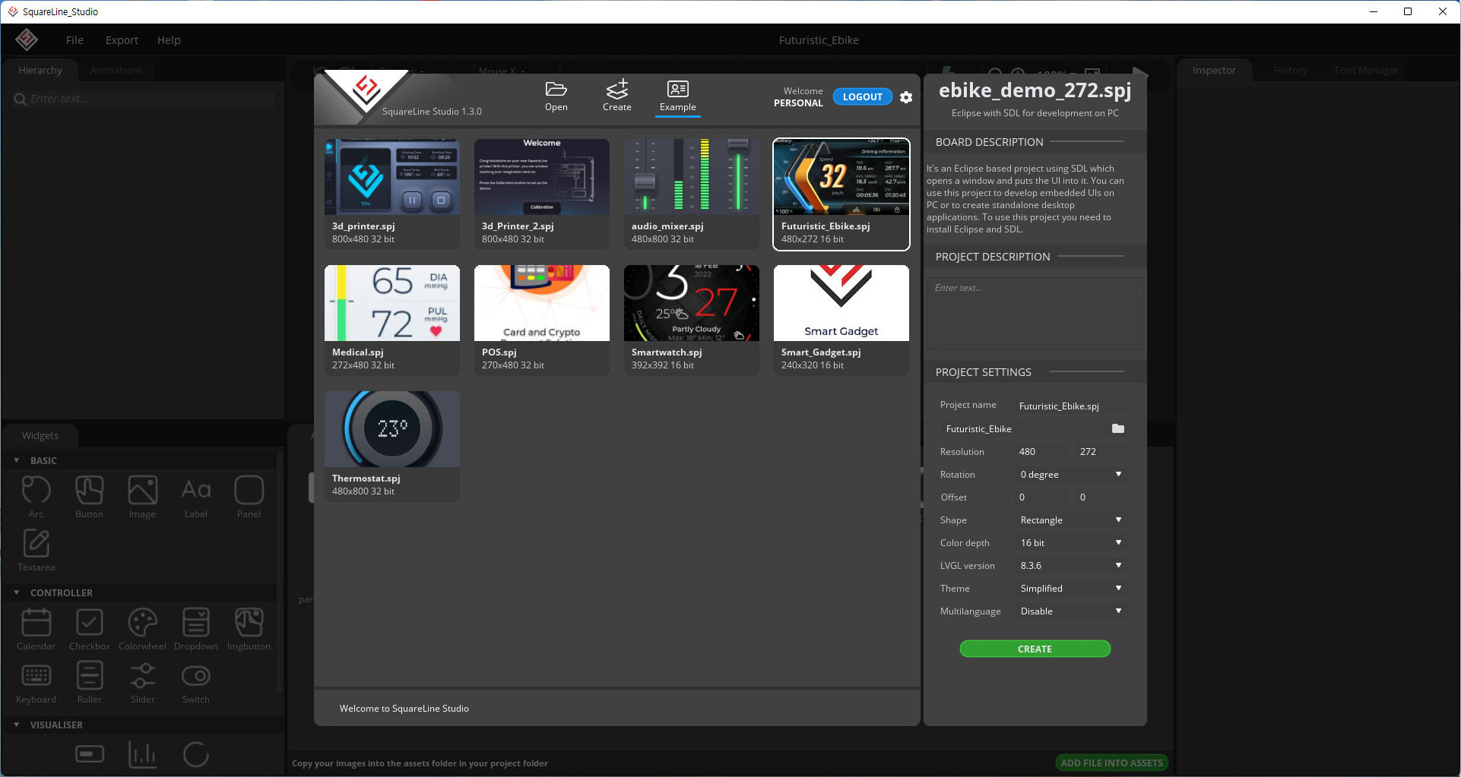Select the Switch widget icon

coord(195,676)
